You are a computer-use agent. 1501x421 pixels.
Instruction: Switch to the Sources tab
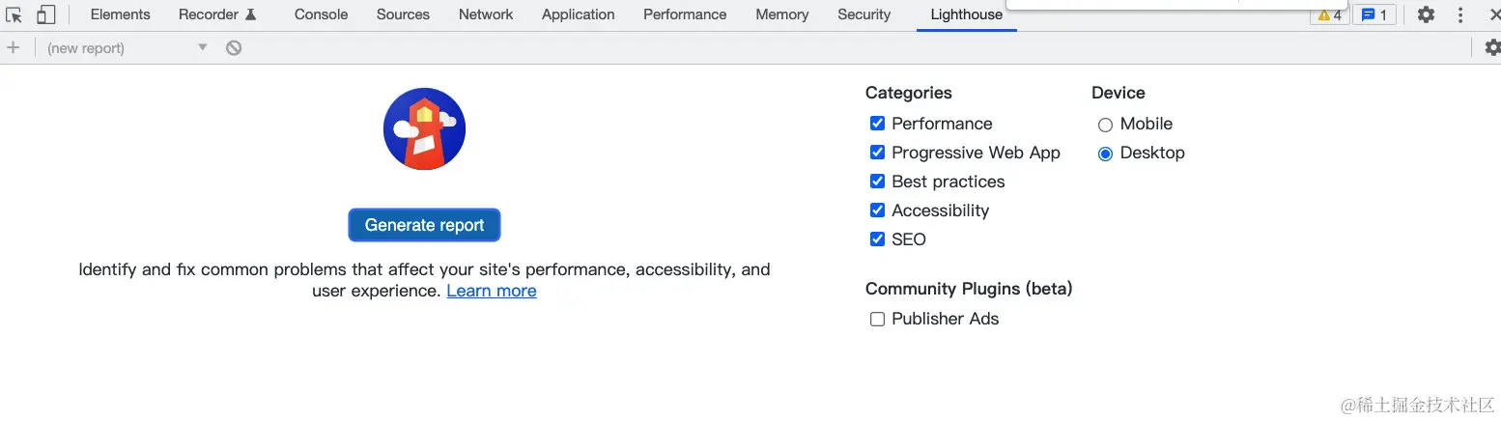[403, 14]
